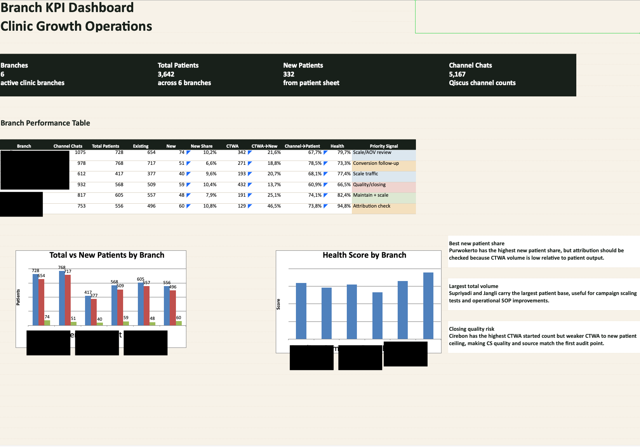Select the 60,9% Channel→Patient cell
This screenshot has height=447, width=640.
point(315,185)
